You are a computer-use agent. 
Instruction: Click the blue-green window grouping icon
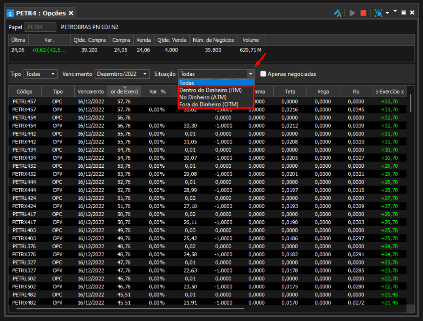[x=379, y=13]
